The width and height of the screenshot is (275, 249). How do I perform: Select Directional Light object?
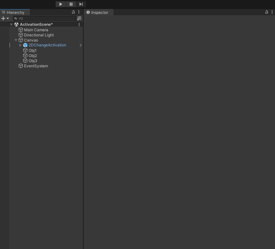(39, 35)
